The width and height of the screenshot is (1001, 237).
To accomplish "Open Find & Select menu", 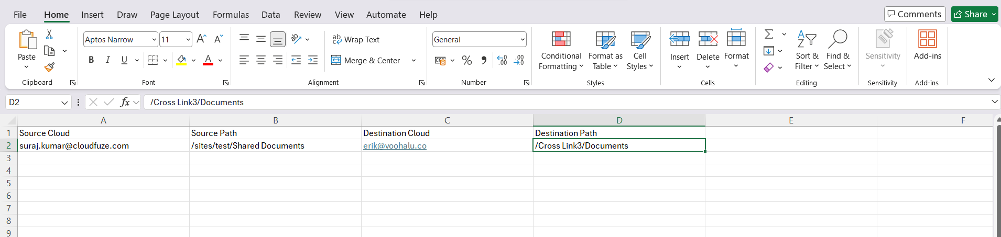I will click(x=837, y=50).
